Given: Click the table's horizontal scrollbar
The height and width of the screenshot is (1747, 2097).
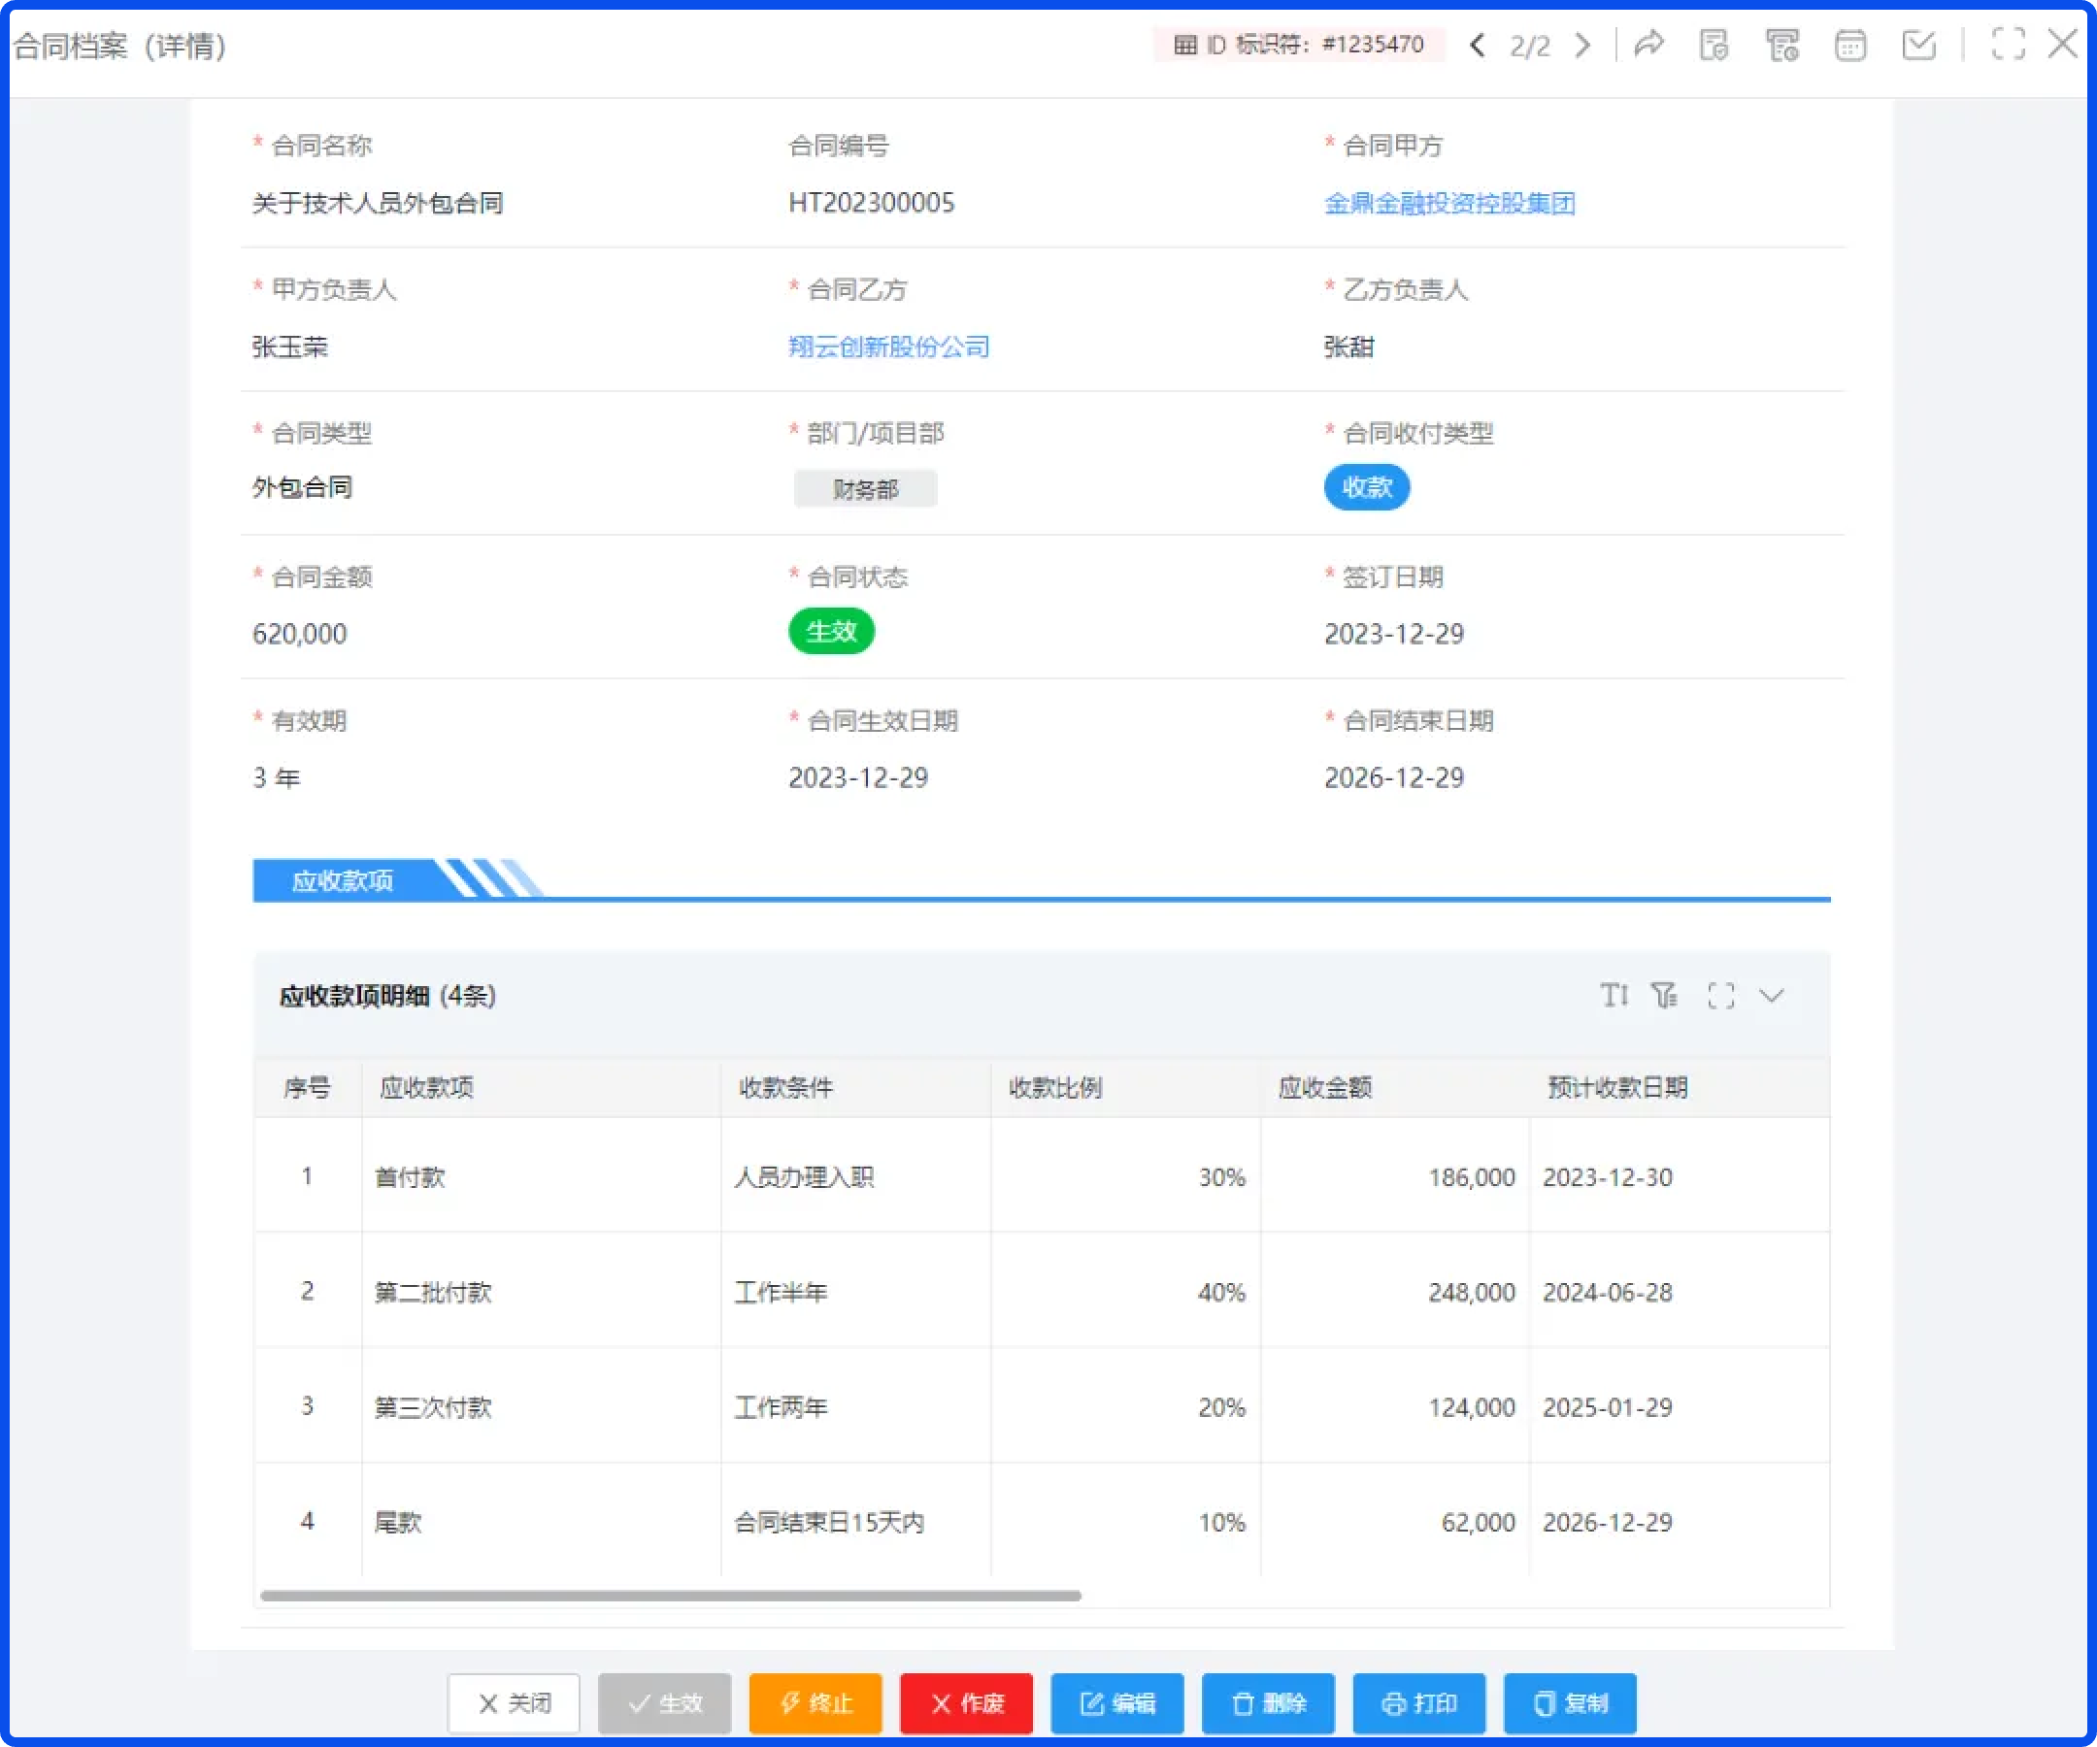Looking at the screenshot, I should tap(670, 1596).
